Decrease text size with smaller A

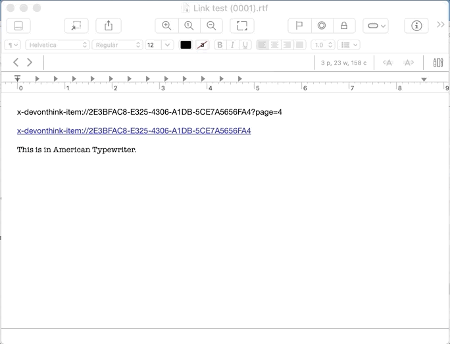(x=387, y=63)
